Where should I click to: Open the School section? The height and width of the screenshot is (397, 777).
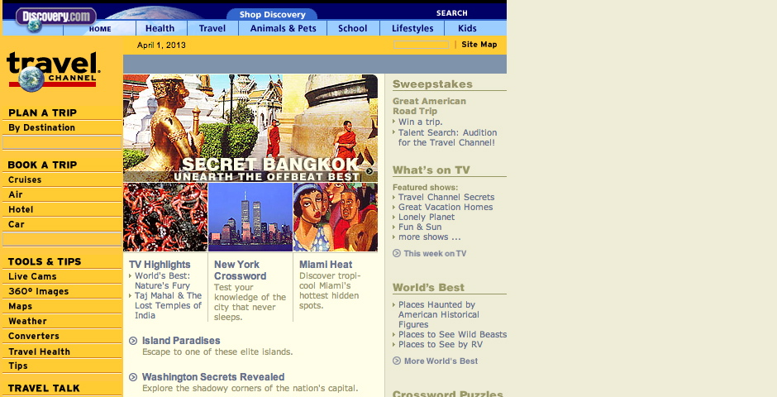tap(353, 28)
